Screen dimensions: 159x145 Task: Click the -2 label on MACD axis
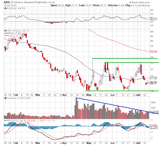click(x=152, y=138)
